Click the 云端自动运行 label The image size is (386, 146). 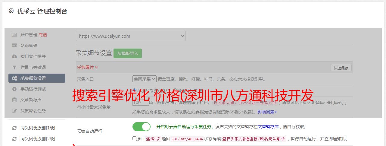point(90,131)
